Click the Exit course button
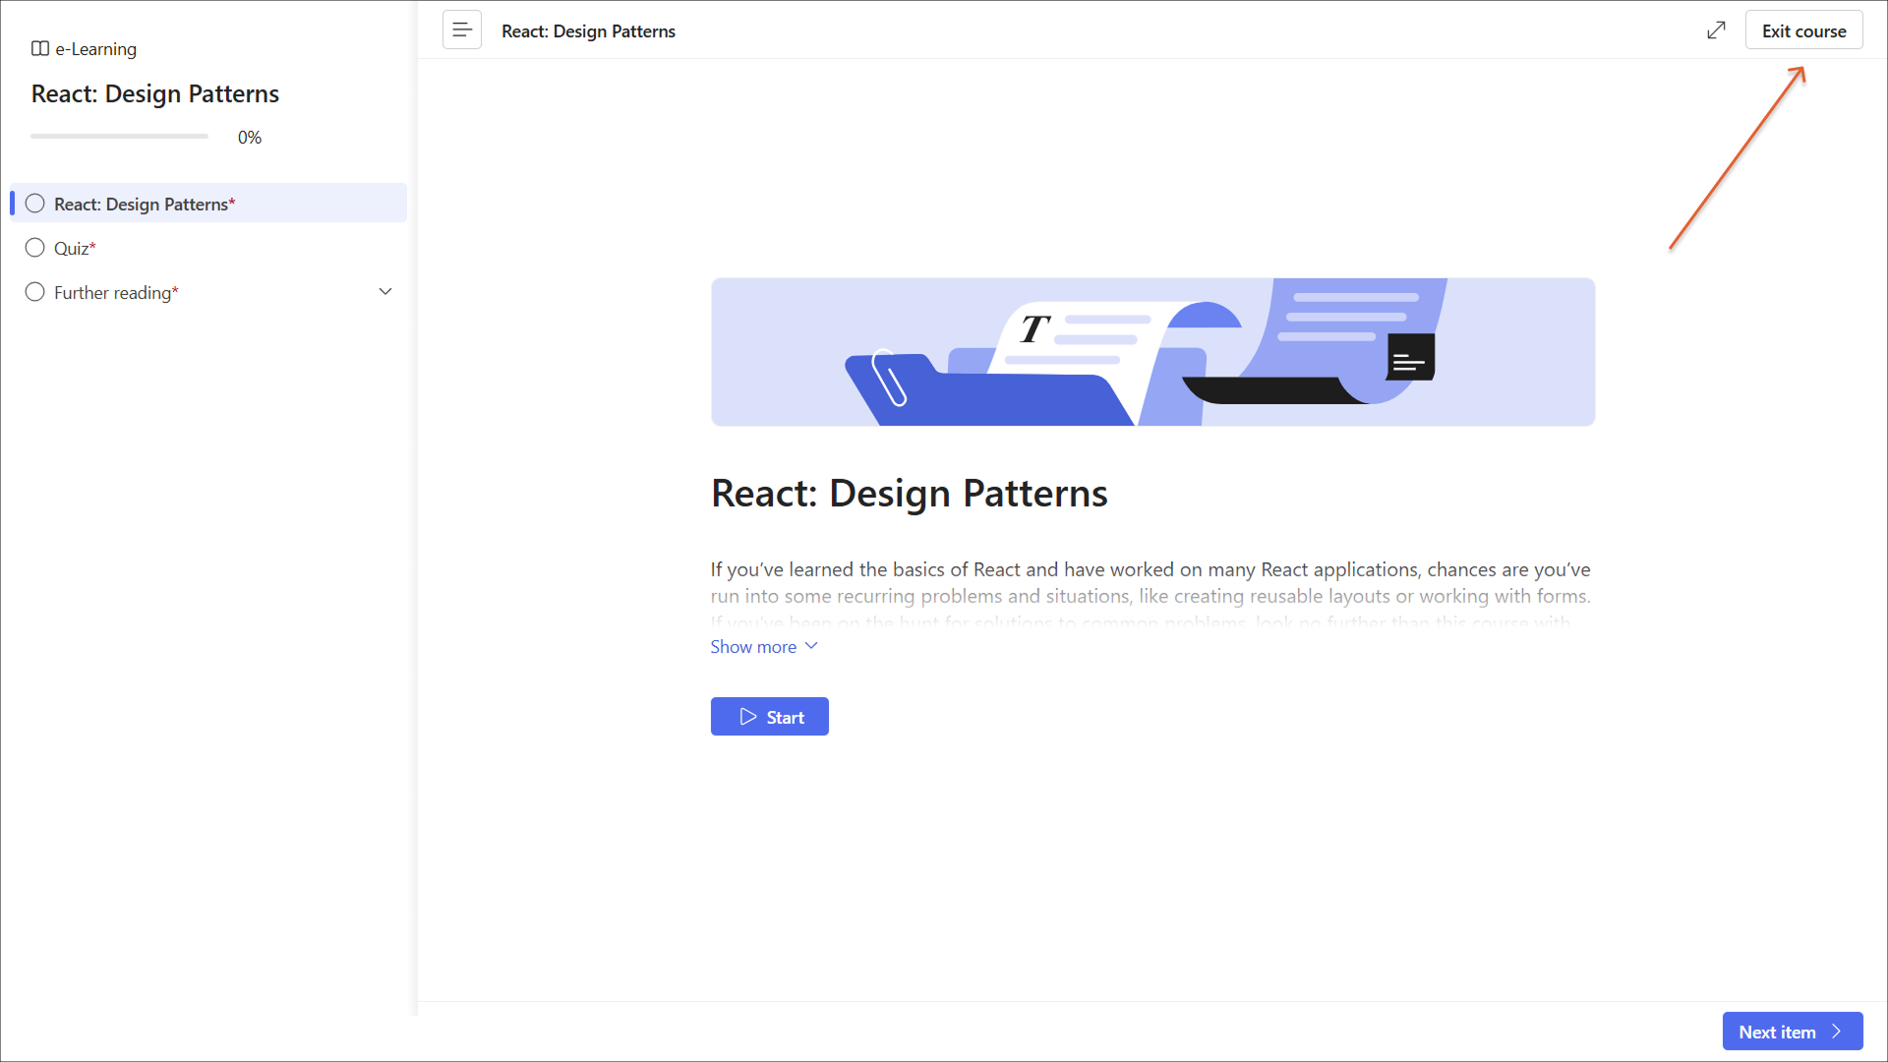Viewport: 1888px width, 1062px height. 1803,30
